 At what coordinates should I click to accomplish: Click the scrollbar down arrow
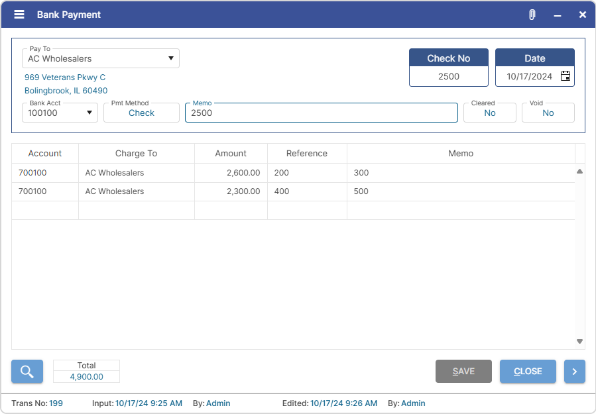pos(579,341)
